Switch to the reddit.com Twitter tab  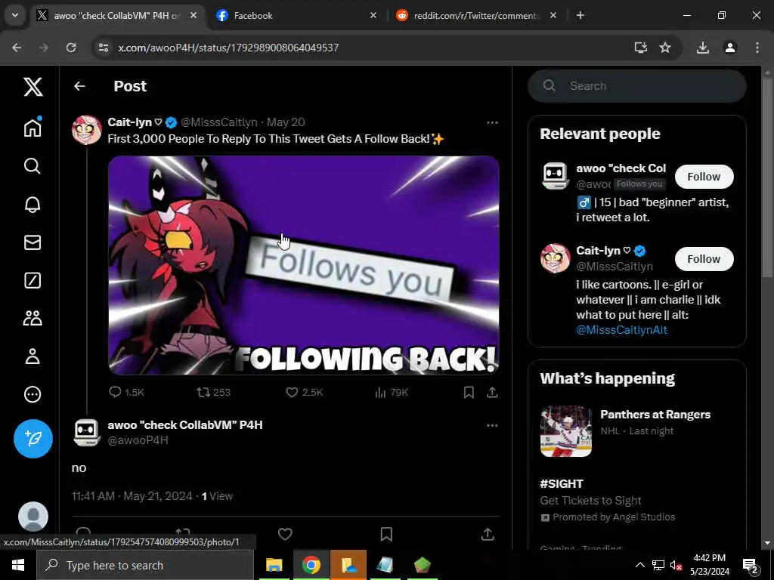tap(475, 15)
